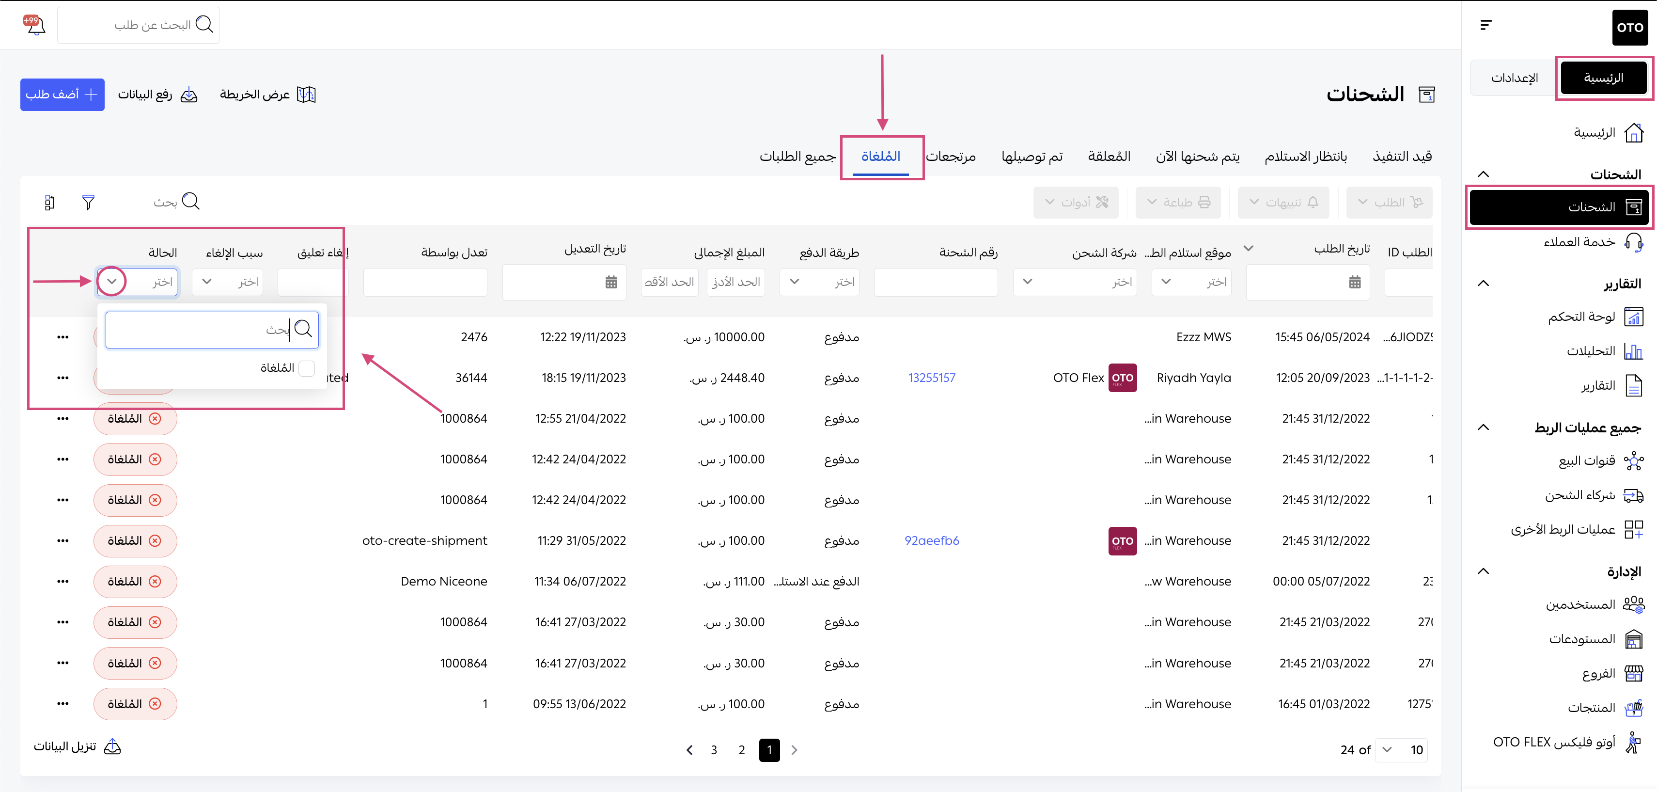1657x792 pixels.
Task: Click the Add Order (أضف طلب) button
Action: 62,95
